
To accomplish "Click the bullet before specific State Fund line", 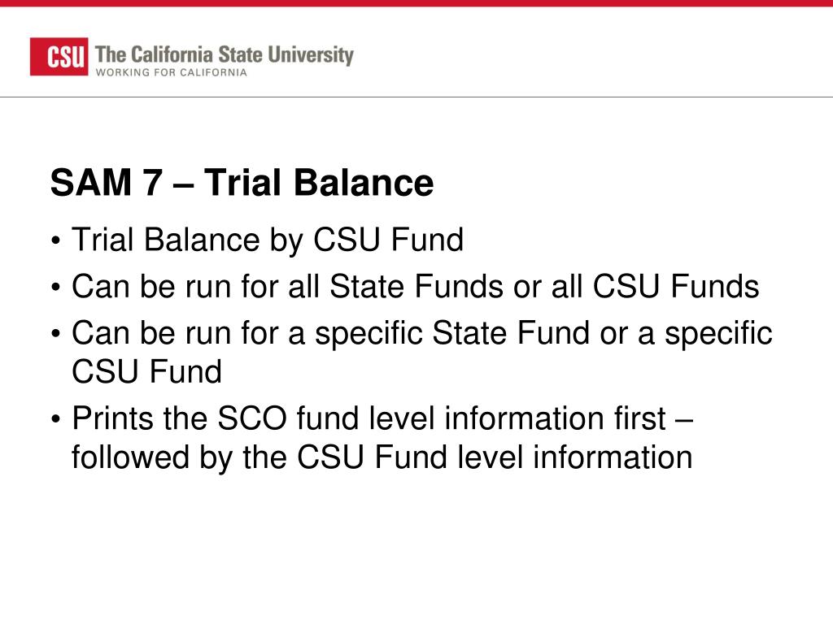I will pyautogui.click(x=56, y=334).
